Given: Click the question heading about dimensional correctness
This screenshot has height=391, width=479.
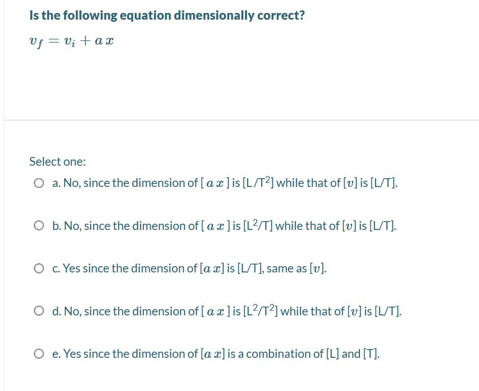Looking at the screenshot, I should point(167,15).
